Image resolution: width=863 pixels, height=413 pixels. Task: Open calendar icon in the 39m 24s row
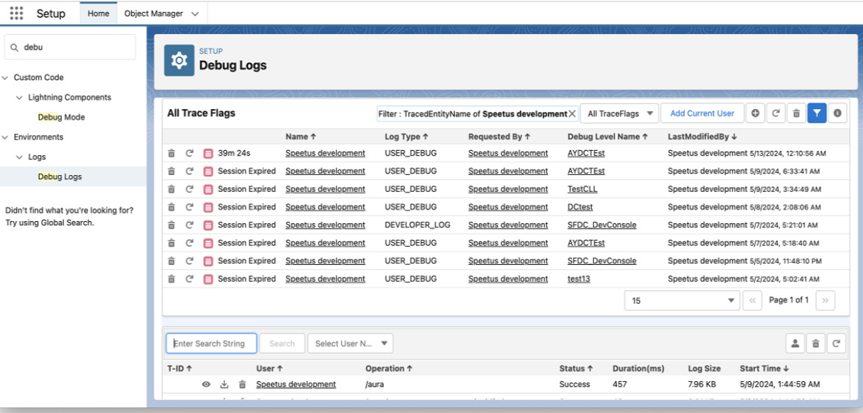[208, 153]
